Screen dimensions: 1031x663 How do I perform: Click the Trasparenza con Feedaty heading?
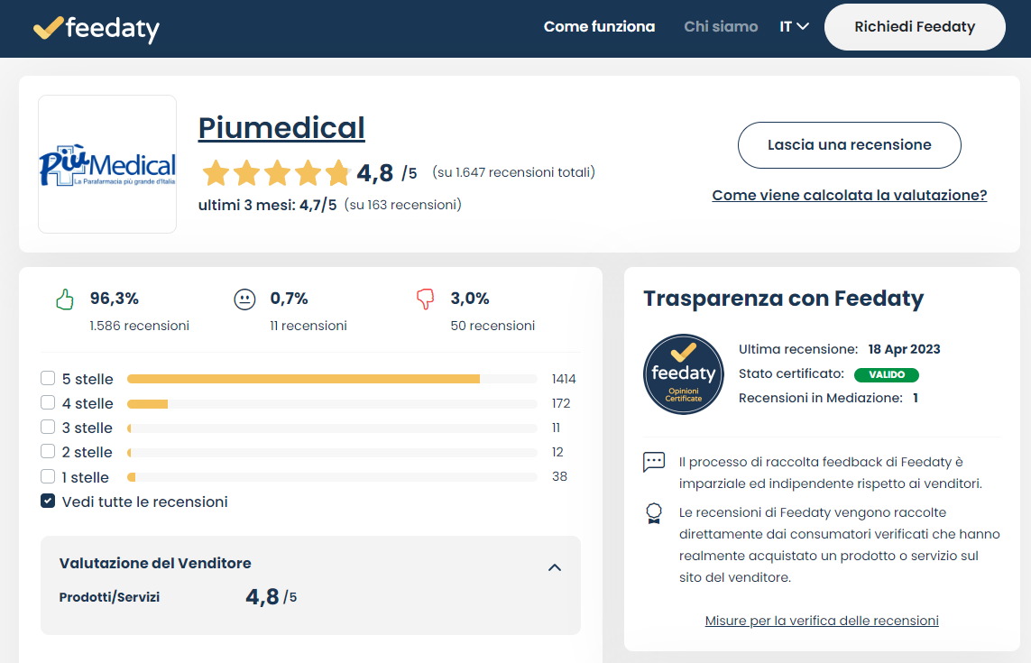[x=783, y=299]
